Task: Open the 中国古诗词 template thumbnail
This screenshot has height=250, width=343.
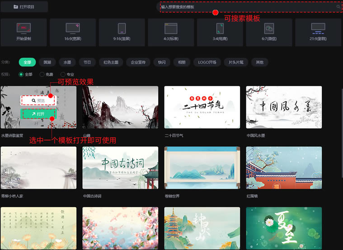Action: click(x=120, y=167)
